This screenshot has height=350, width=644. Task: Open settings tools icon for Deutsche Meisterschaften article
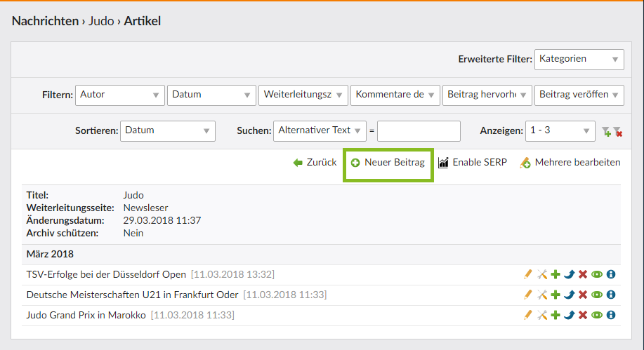click(x=541, y=295)
